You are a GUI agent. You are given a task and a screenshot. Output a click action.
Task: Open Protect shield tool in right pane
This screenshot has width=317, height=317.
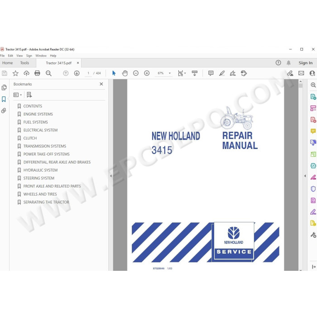pos(313,189)
